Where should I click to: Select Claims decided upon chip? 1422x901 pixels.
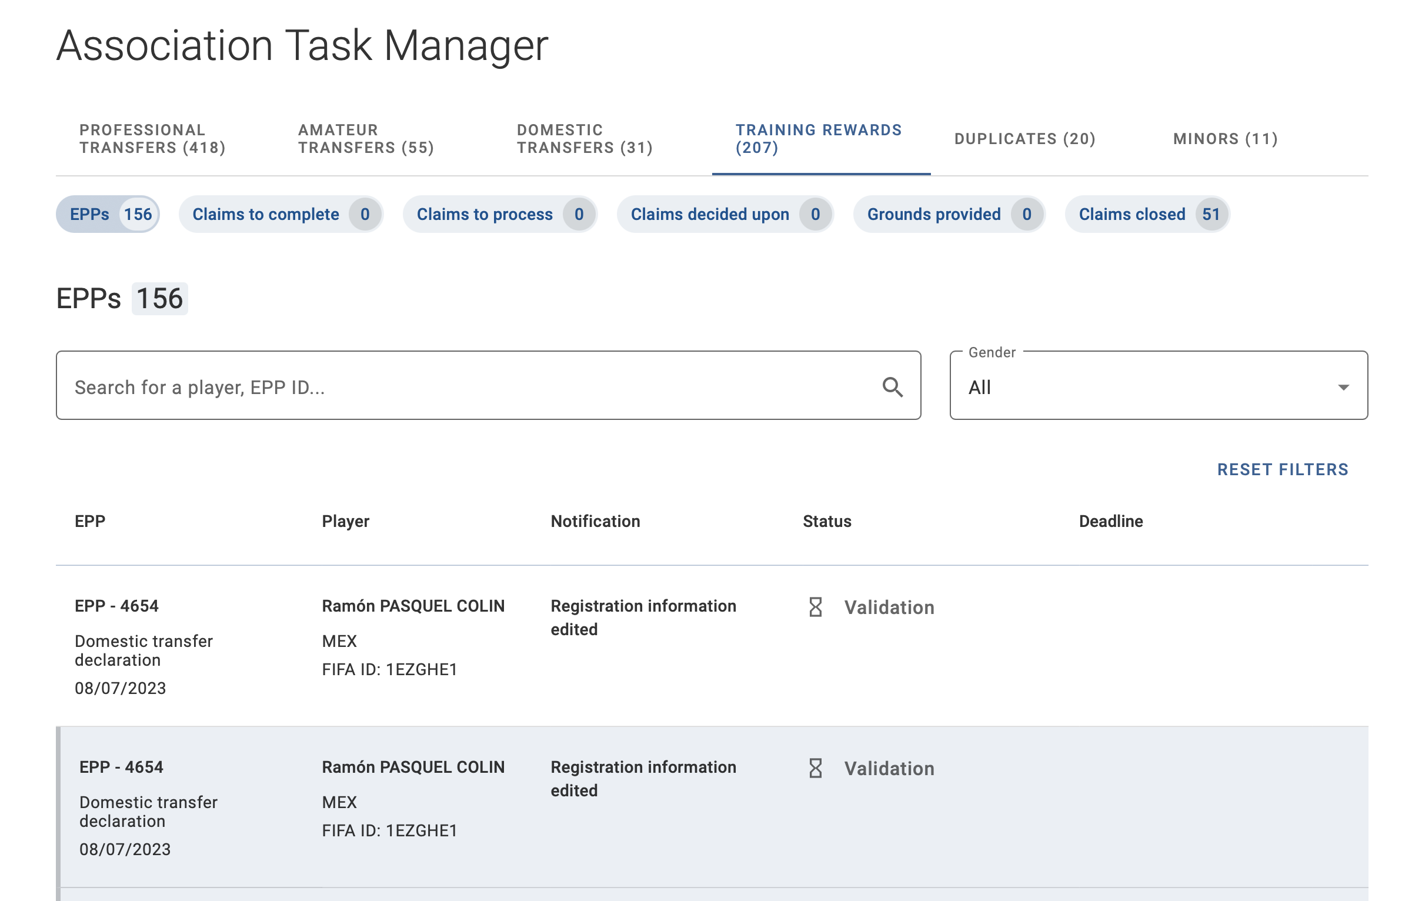pyautogui.click(x=725, y=214)
